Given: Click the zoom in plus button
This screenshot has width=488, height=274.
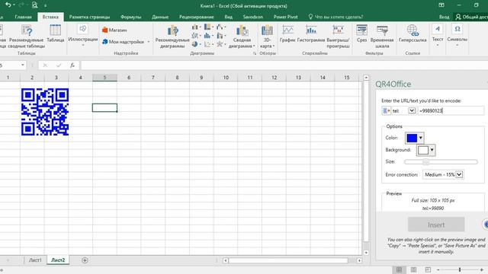Looking at the screenshot, I should 482,269.
